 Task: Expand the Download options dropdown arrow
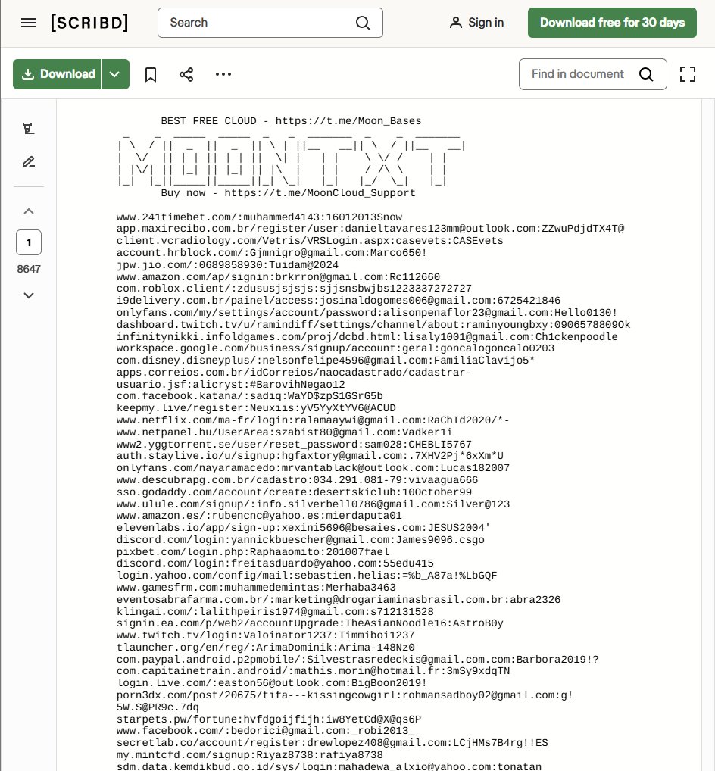click(116, 74)
